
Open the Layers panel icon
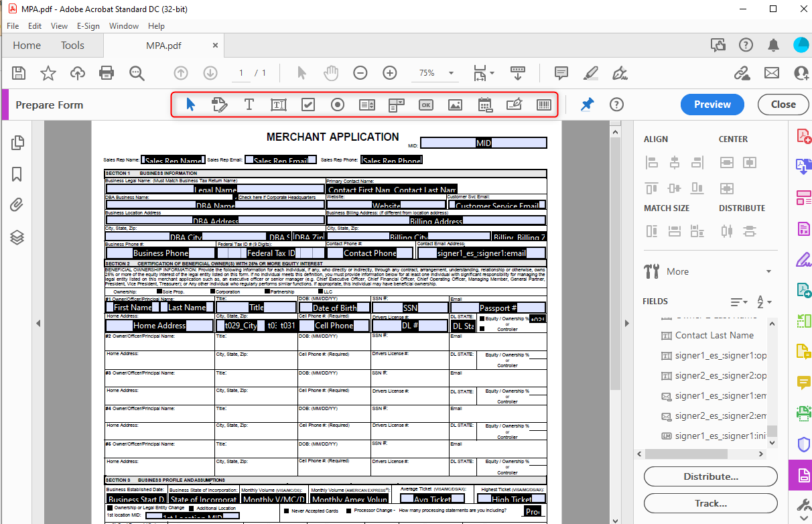tap(17, 237)
